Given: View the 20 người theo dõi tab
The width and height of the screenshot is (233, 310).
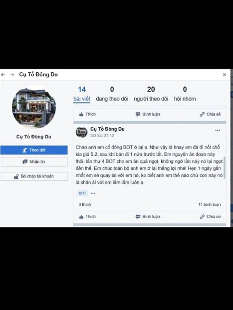Looking at the screenshot, I should coord(151,94).
